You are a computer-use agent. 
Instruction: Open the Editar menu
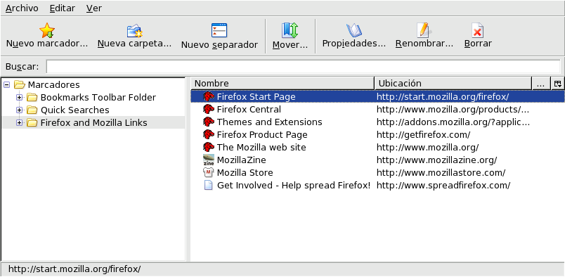[63, 8]
